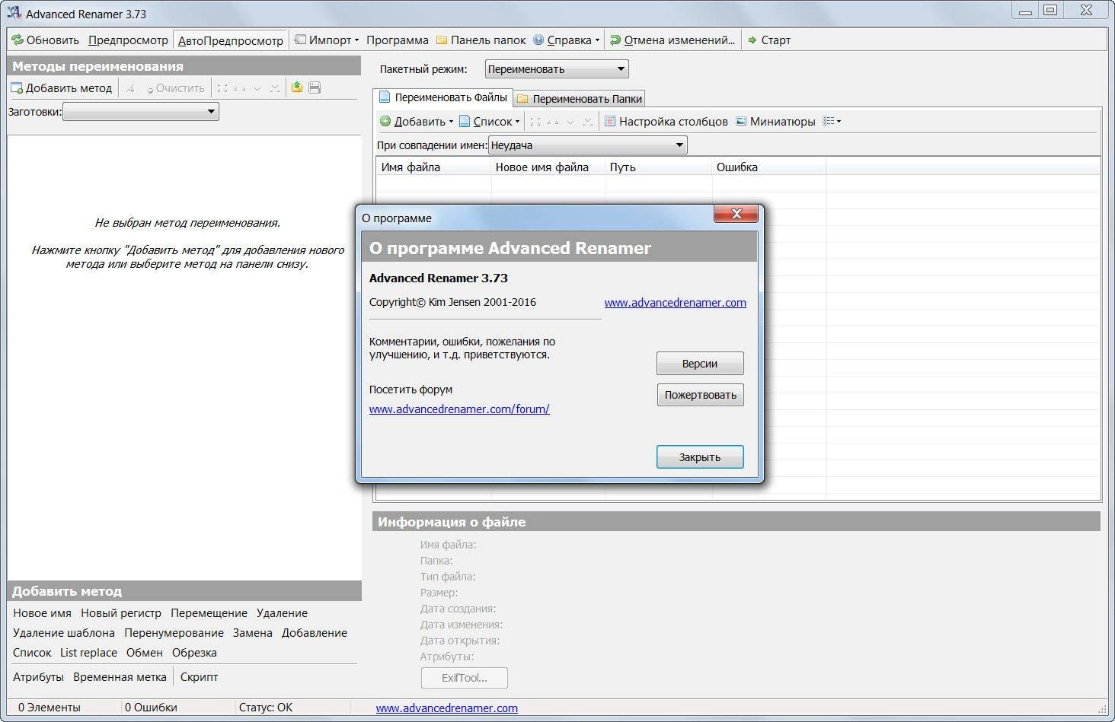Expand the Справка dropdown arrow
The height and width of the screenshot is (722, 1115).
click(x=597, y=40)
